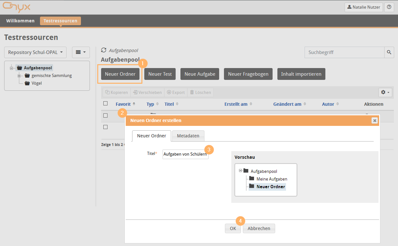
Task: Click the refresh icon beside Aufgabenpool breadcrumb
Action: coord(103,50)
